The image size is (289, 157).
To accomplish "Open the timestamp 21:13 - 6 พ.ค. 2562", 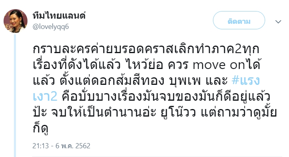I will 61,146.
